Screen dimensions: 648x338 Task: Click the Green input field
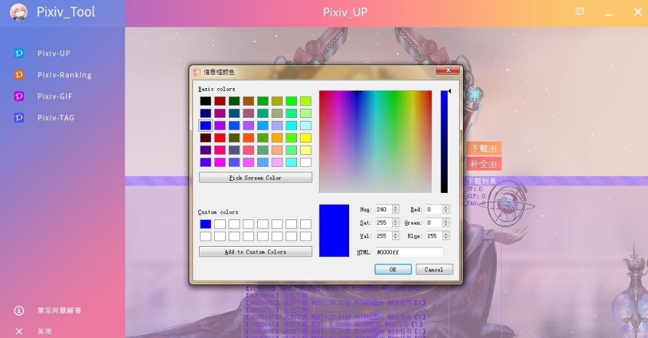pyautogui.click(x=434, y=223)
